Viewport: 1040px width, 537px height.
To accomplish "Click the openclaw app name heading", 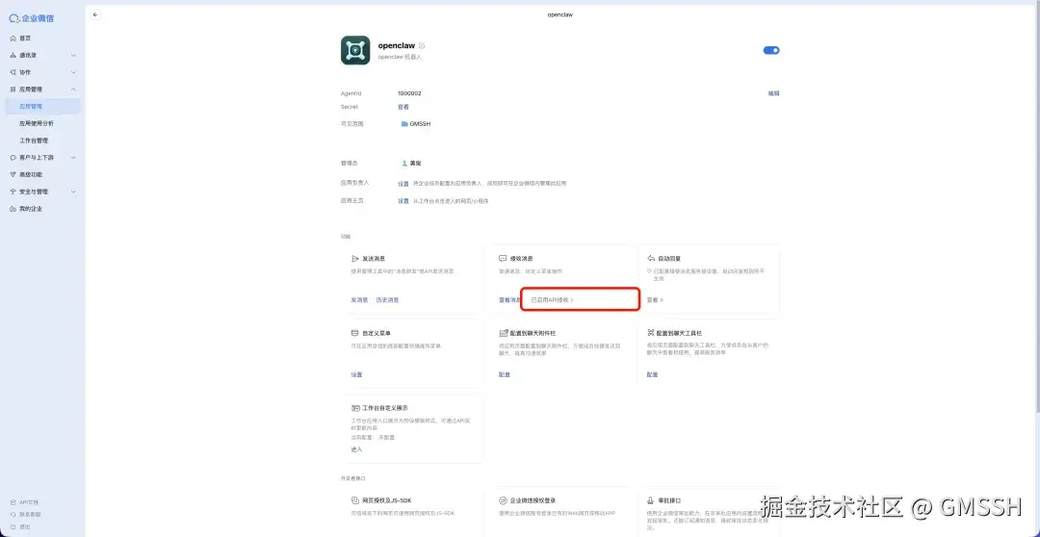I will [397, 46].
